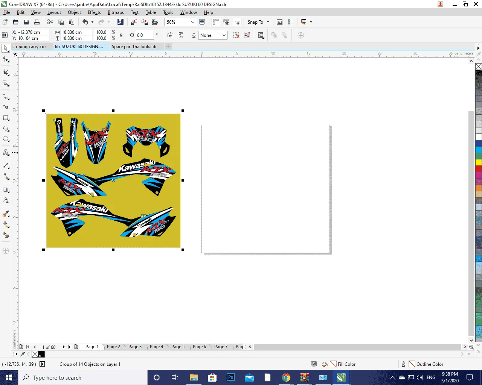Expand the status bar coordinates flyout arrow
This screenshot has width=482, height=385.
coord(42,364)
